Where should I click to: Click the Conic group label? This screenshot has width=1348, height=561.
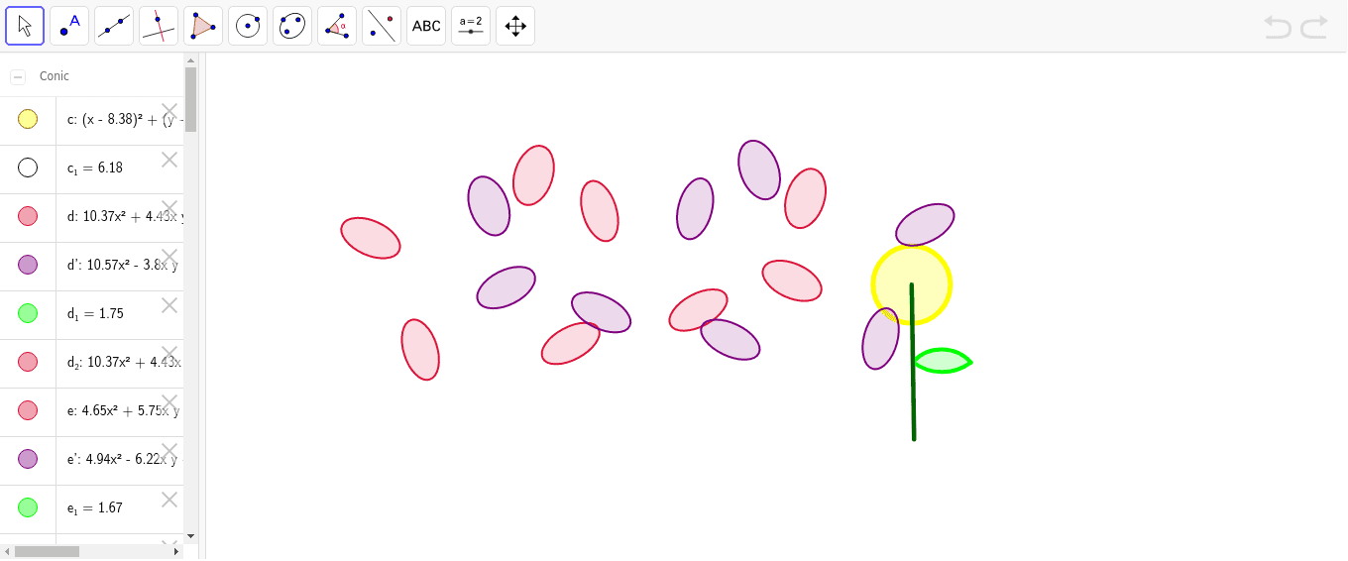tap(55, 76)
